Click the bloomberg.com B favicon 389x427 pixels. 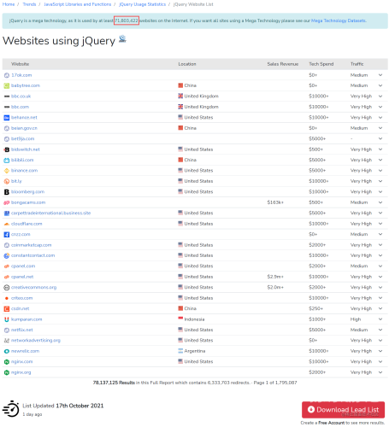pos(7,192)
